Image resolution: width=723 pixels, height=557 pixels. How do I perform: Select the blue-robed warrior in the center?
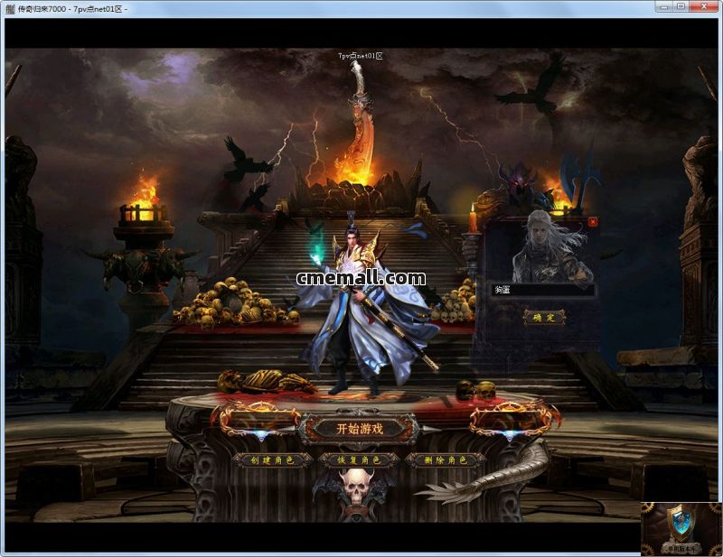(x=363, y=307)
